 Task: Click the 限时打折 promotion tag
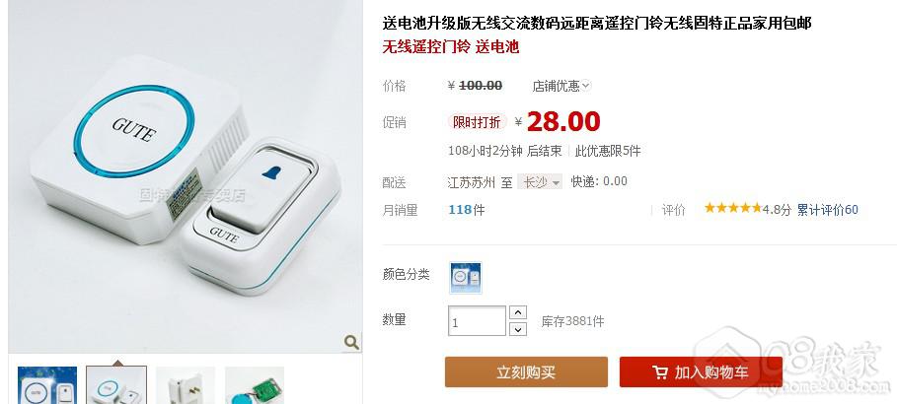[477, 122]
